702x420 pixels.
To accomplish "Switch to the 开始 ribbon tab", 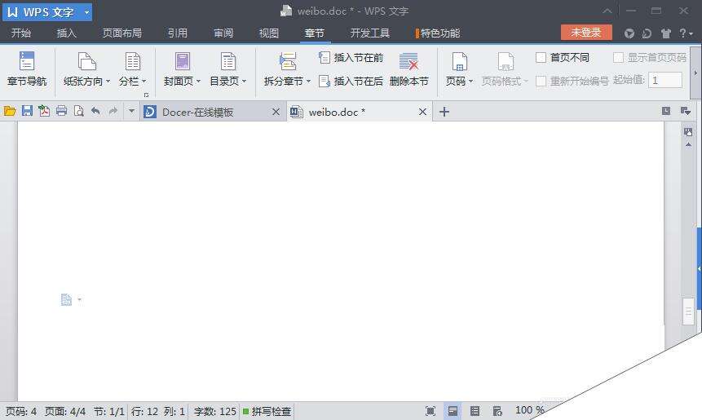I will (x=21, y=33).
